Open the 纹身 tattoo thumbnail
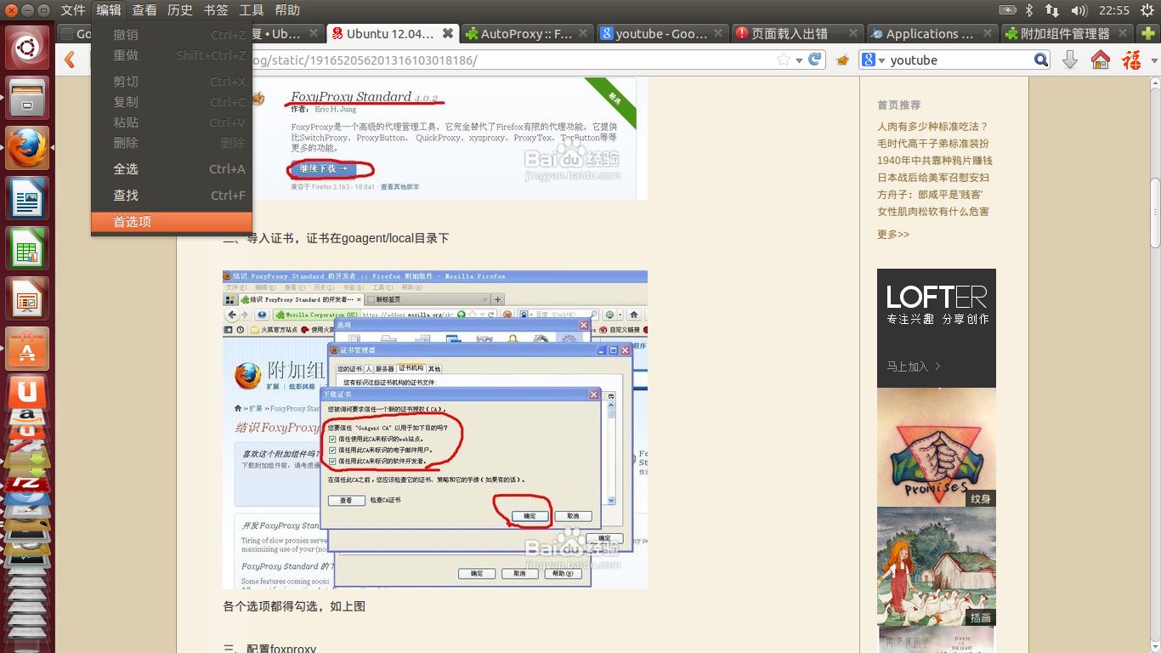Viewport: 1161px width, 653px height. pyautogui.click(x=937, y=447)
